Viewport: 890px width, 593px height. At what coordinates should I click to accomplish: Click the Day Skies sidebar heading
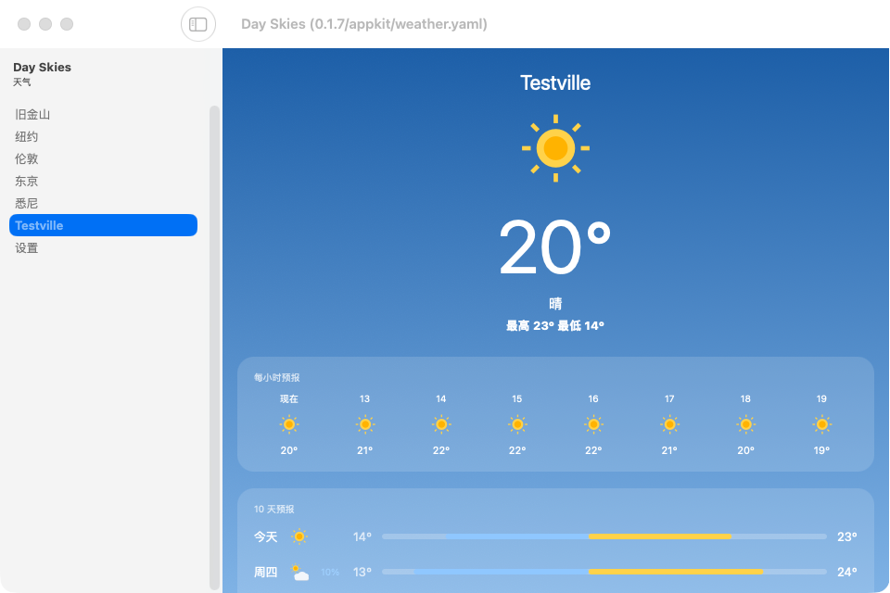(42, 67)
